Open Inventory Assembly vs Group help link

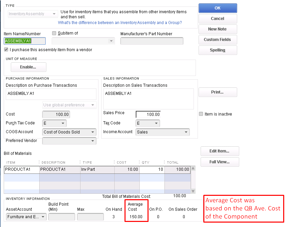120,23
